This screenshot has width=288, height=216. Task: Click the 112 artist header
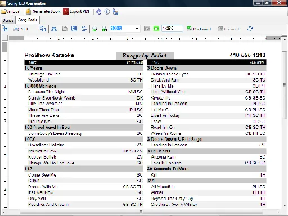[x=84, y=169]
